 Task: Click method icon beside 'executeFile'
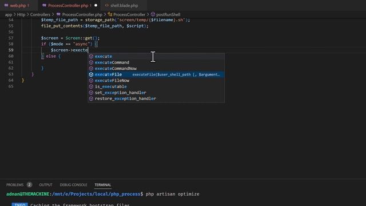(x=91, y=74)
